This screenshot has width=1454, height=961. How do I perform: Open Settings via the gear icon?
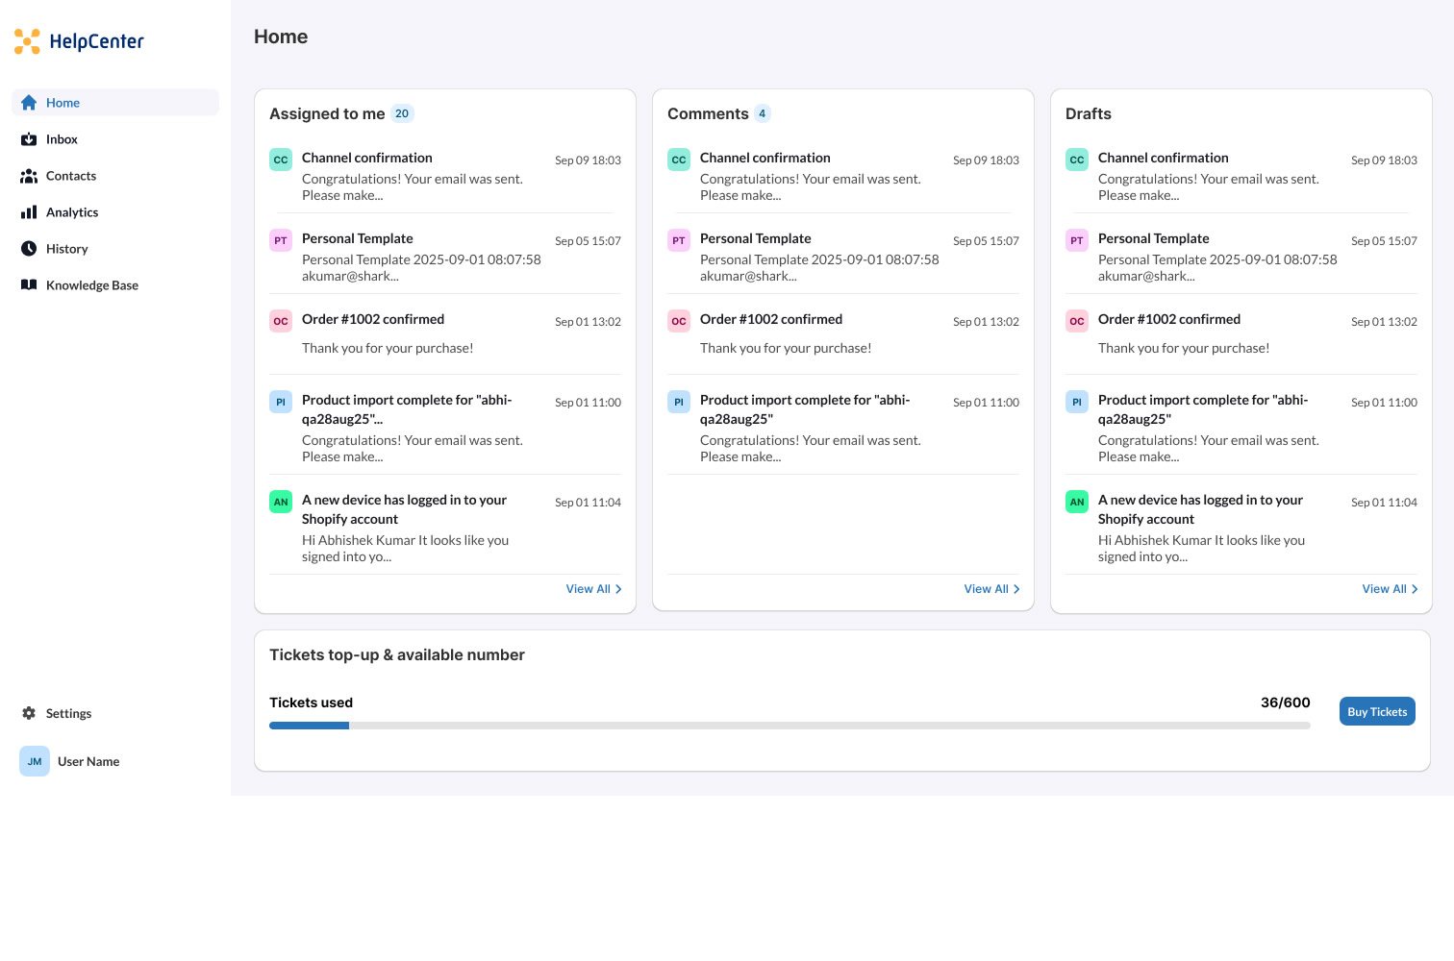[x=29, y=713]
